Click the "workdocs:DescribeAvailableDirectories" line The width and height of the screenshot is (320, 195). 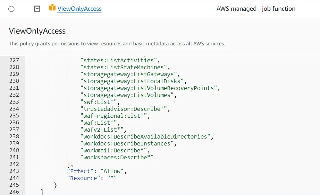(x=146, y=136)
